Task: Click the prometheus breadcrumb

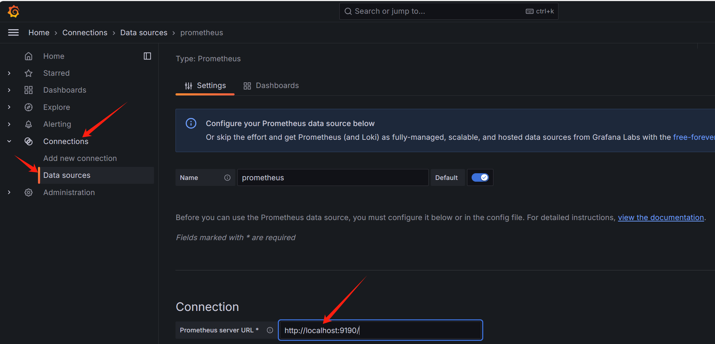Action: [202, 33]
